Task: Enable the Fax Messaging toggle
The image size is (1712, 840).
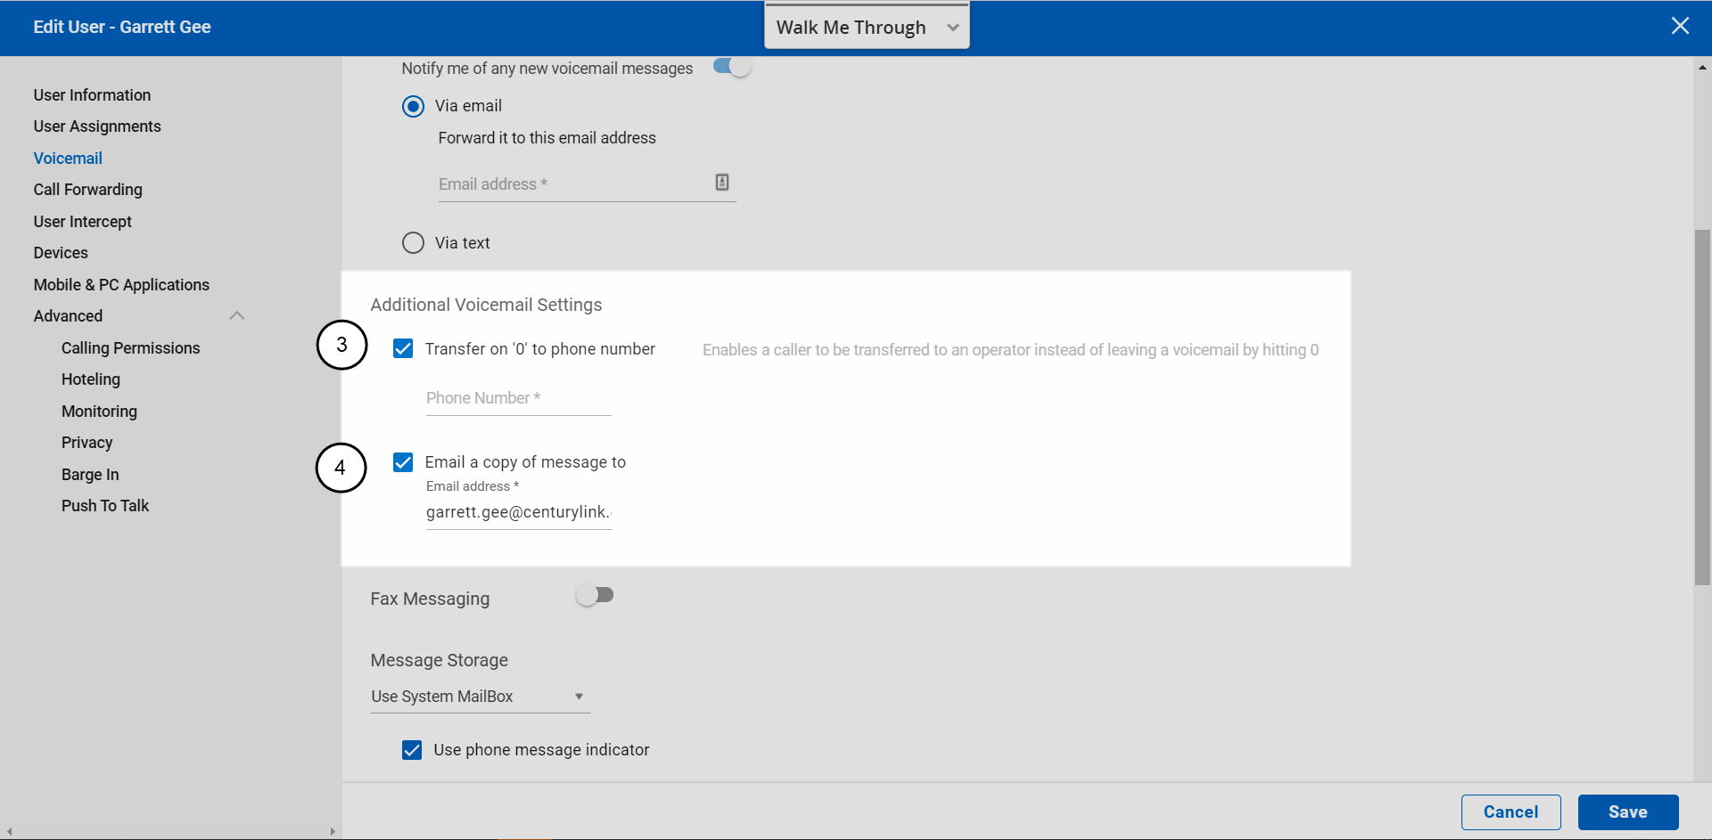Action: pos(595,595)
